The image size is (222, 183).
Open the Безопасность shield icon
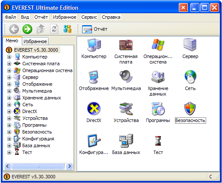190,108
